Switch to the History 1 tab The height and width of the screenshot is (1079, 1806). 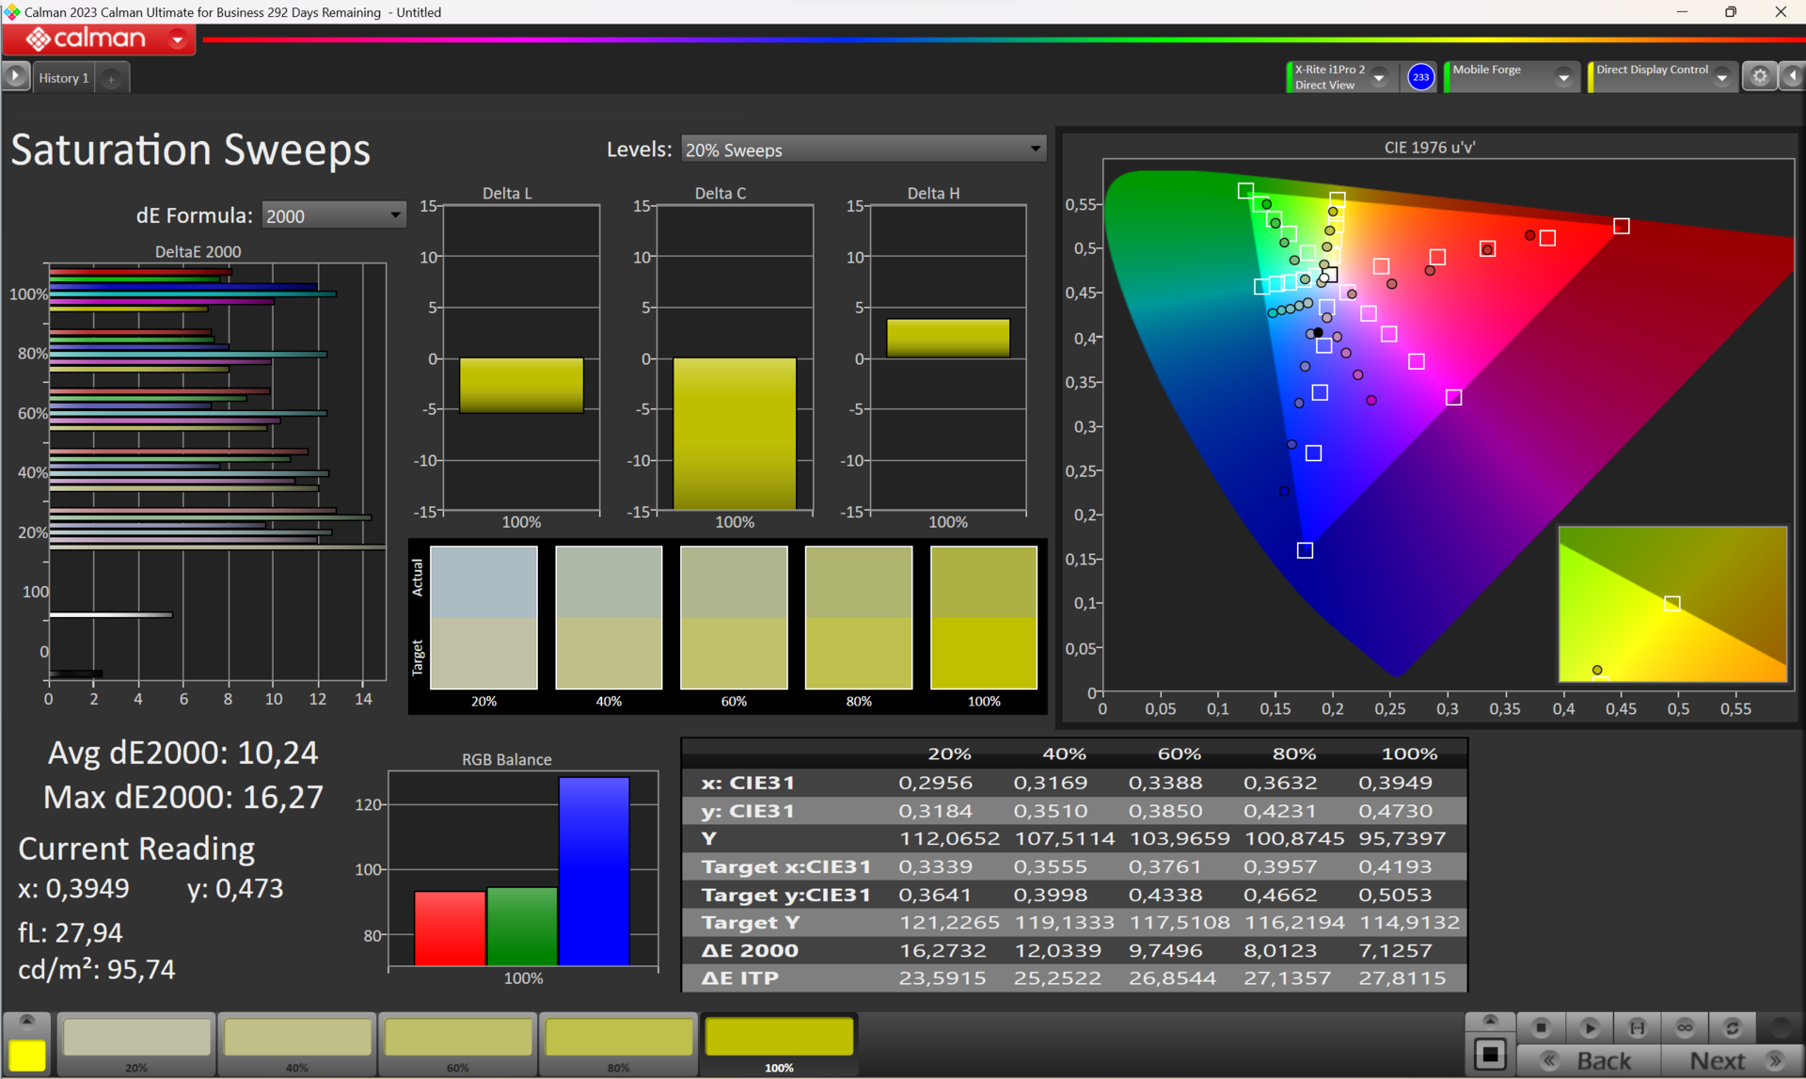pyautogui.click(x=63, y=78)
